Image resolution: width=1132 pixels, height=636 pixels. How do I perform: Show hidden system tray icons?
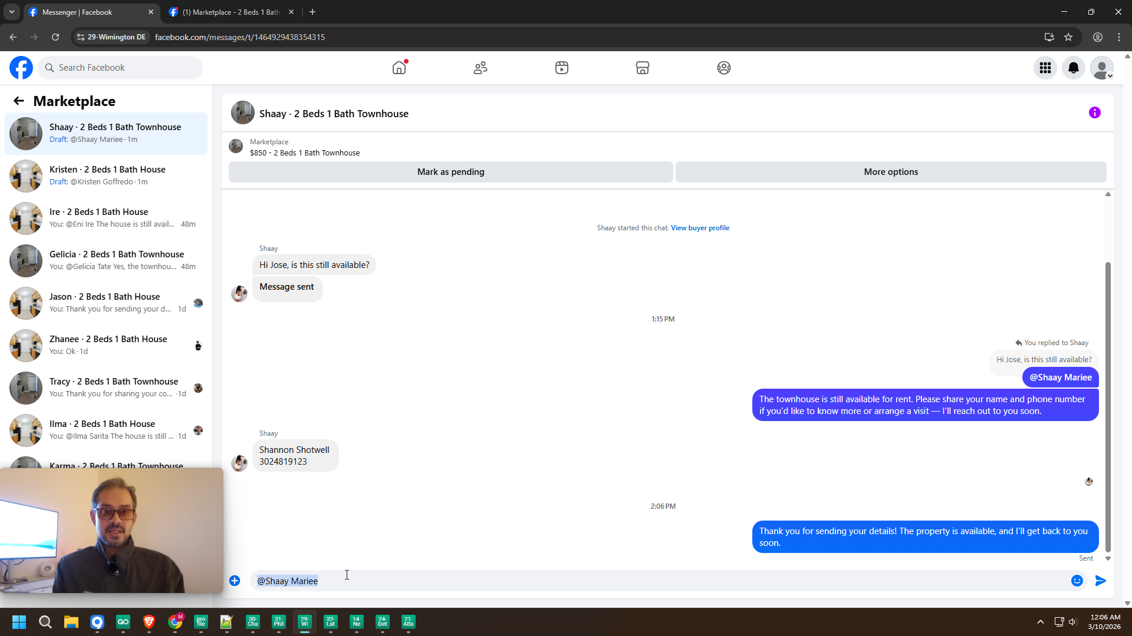1041,622
